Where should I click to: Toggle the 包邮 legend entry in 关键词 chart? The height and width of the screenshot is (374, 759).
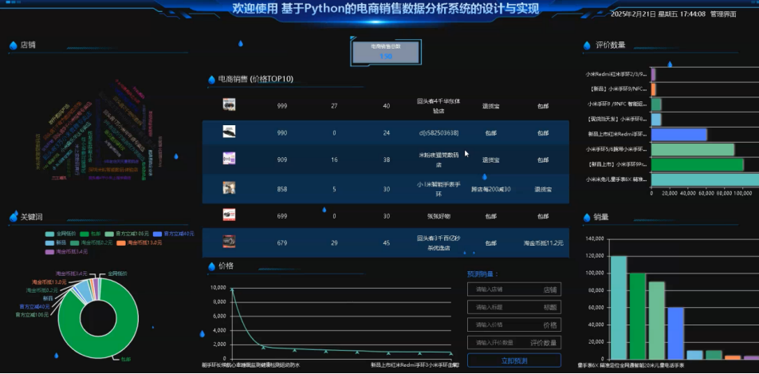tap(89, 234)
